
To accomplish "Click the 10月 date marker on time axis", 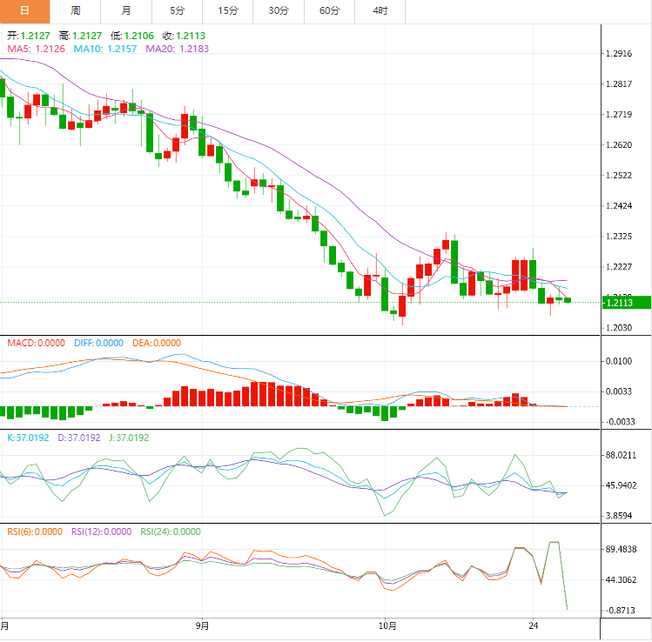I will [388, 625].
